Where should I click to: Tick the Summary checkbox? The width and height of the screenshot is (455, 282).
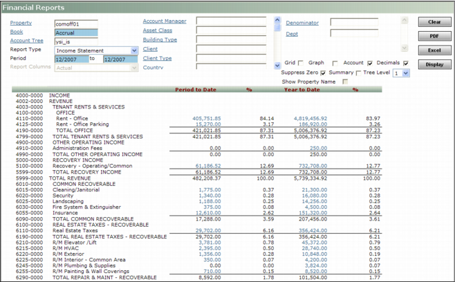pos(357,73)
